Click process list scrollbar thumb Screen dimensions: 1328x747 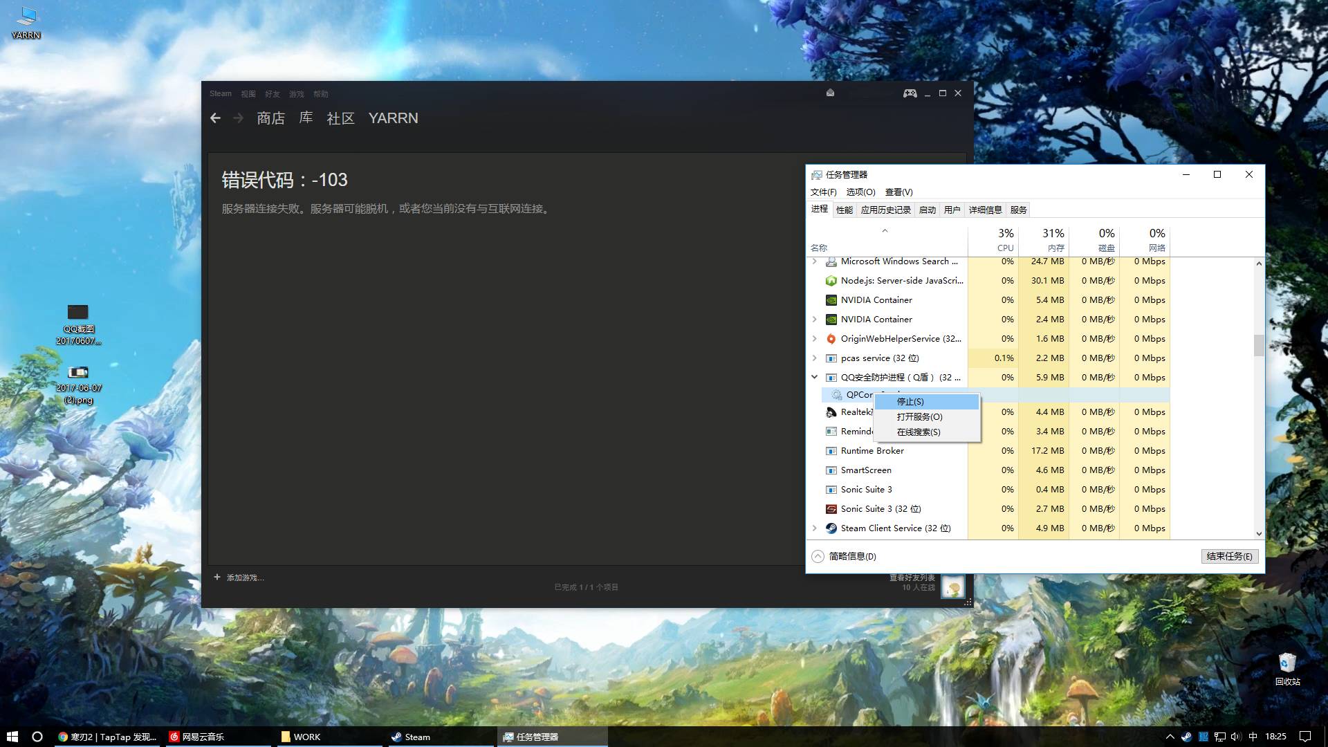point(1258,345)
